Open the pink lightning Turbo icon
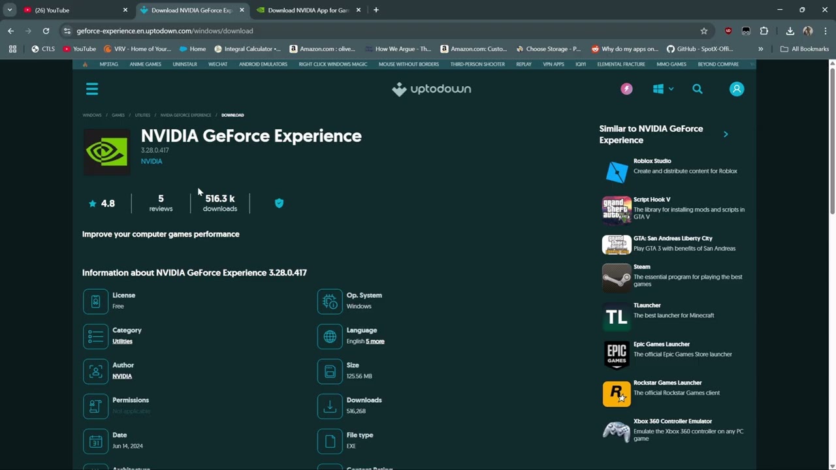The width and height of the screenshot is (836, 470). (x=626, y=89)
